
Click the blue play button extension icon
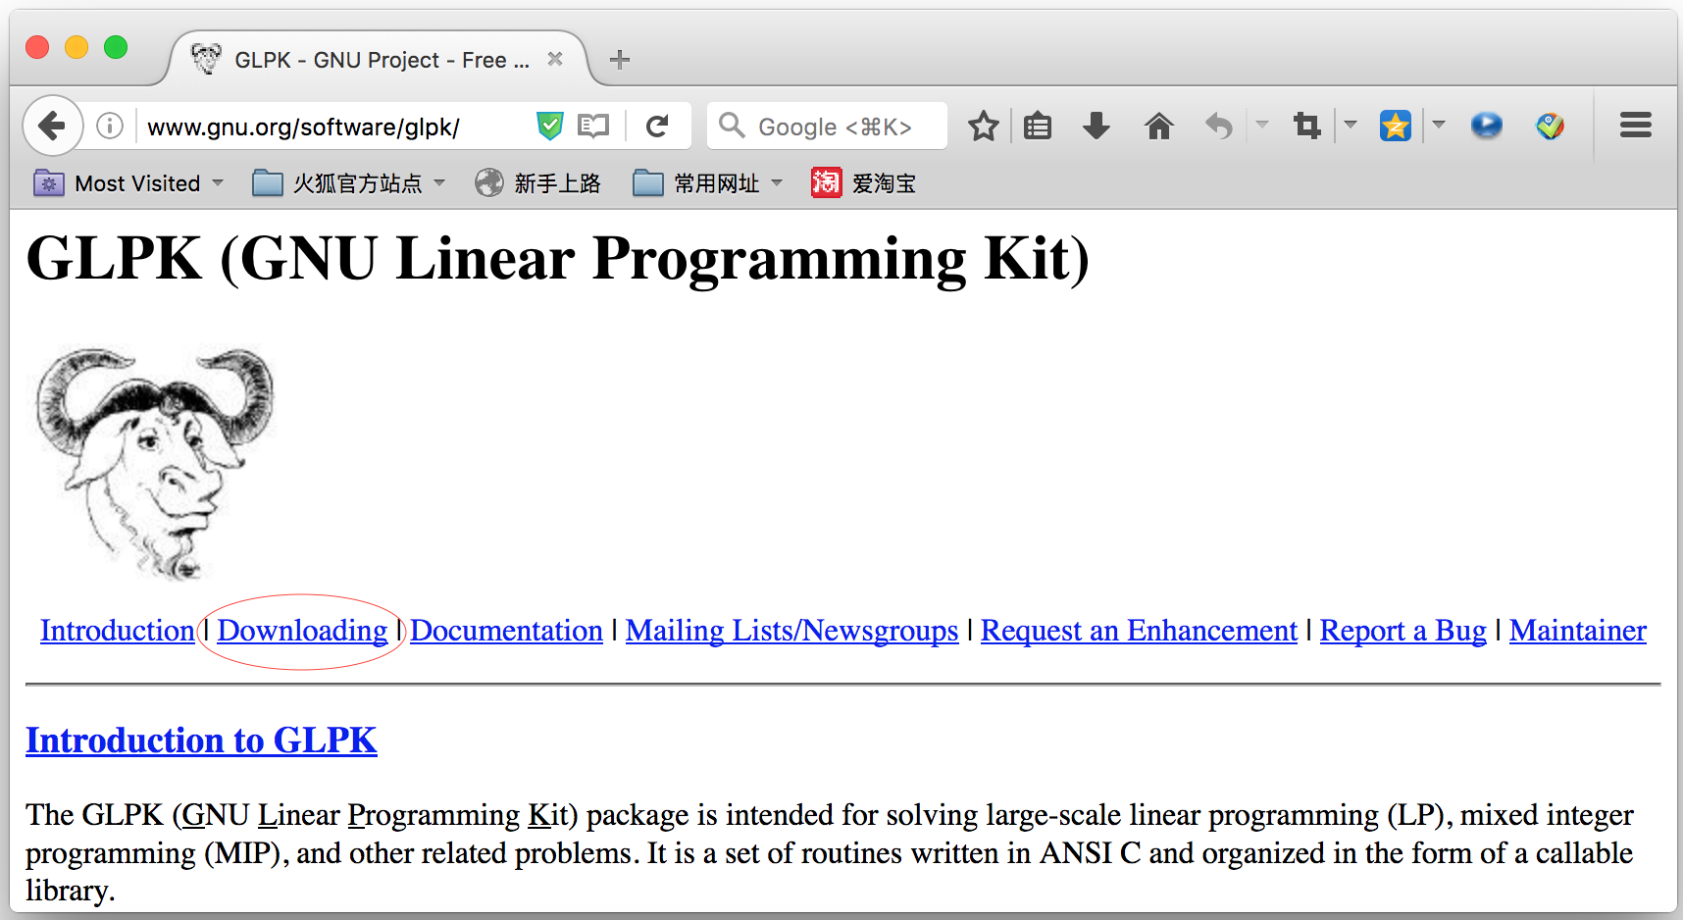point(1486,126)
